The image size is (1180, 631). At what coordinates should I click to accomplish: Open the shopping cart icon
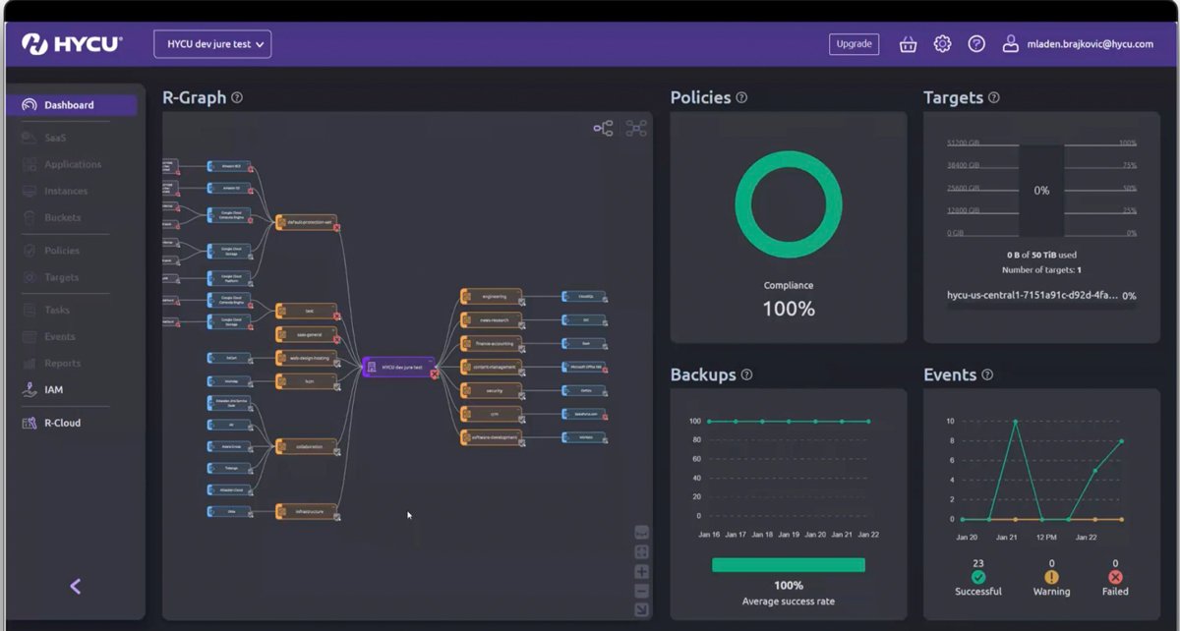(x=907, y=43)
